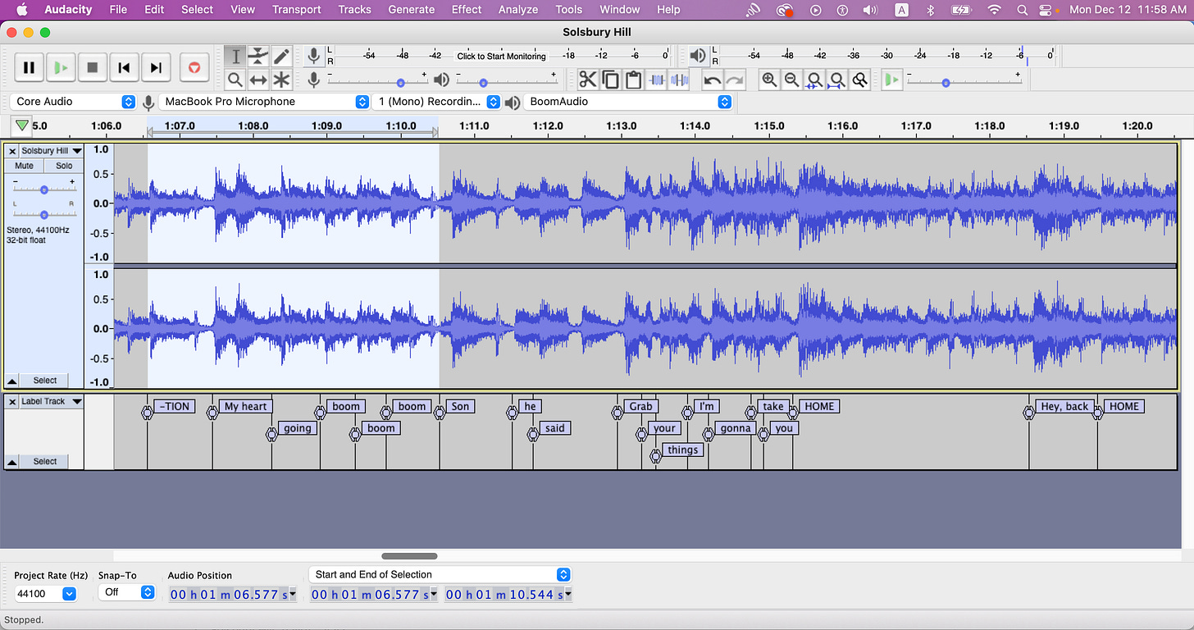Open the Snap-To Off dropdown
Image resolution: width=1194 pixels, height=630 pixels.
coord(126,592)
